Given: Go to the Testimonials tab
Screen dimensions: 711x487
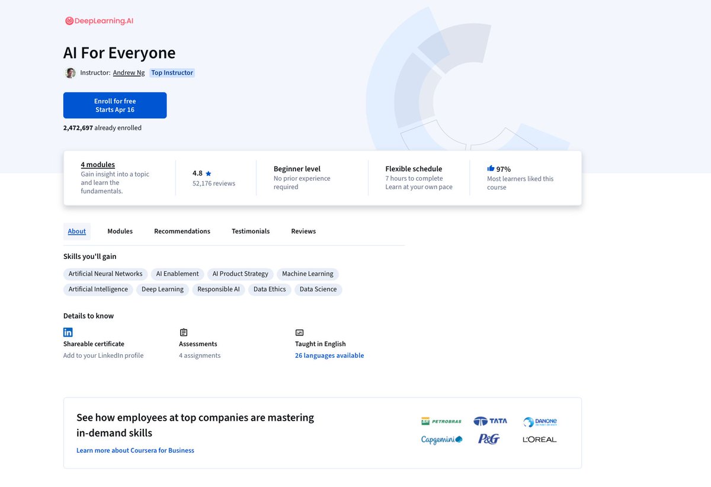Looking at the screenshot, I should (x=251, y=231).
